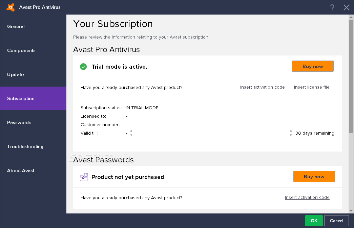This screenshot has width=354, height=228.
Task: Click the IN TRIAL MODE status value
Action: tap(142, 108)
